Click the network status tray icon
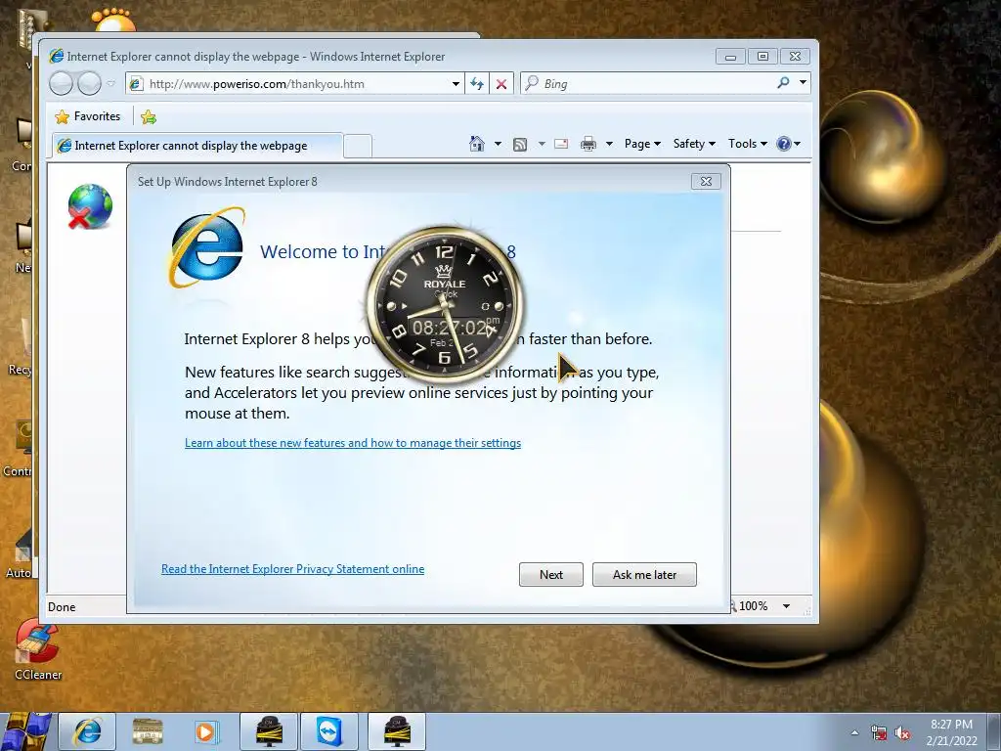 tap(879, 733)
